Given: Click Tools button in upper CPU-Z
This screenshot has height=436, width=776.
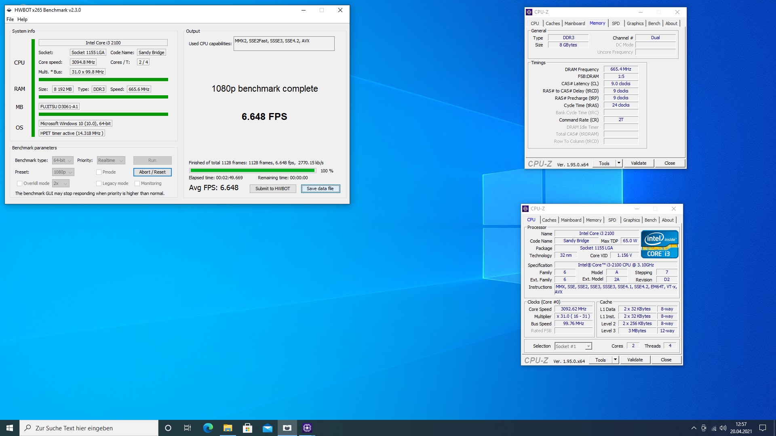Looking at the screenshot, I should (604, 163).
